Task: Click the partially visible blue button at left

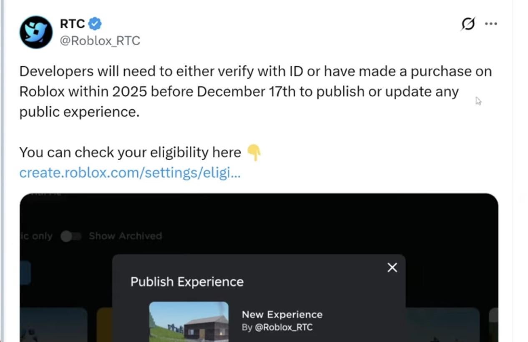Action: [x=25, y=273]
